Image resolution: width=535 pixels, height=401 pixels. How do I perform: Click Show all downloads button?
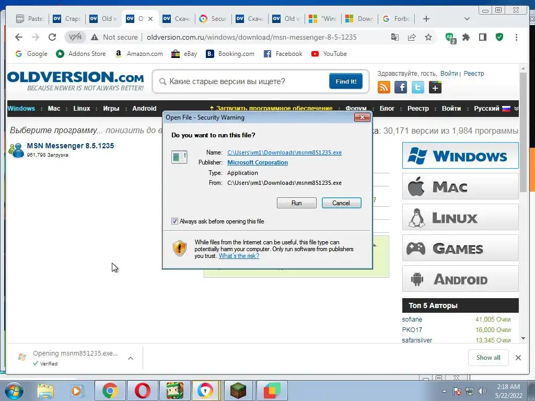(489, 357)
